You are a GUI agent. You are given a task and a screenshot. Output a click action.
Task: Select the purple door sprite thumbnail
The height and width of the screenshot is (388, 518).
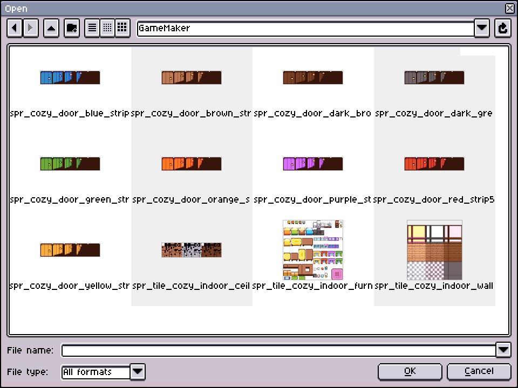coord(313,164)
